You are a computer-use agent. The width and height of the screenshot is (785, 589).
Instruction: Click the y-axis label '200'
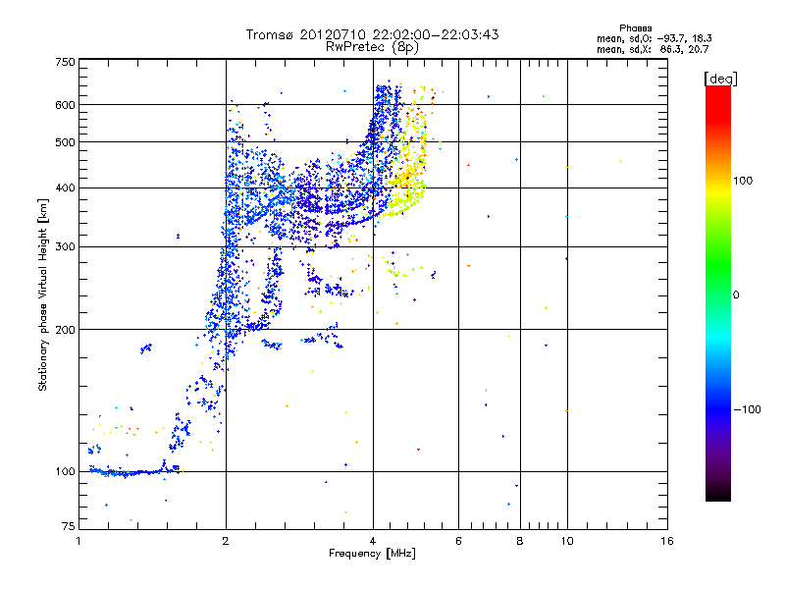(x=65, y=330)
